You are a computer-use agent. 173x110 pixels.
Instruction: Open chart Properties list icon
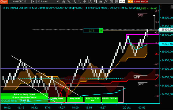pyautogui.click(x=116, y=1)
